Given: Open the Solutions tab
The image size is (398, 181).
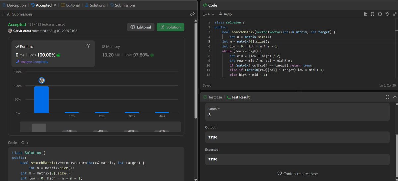Looking at the screenshot, I should (95, 5).
